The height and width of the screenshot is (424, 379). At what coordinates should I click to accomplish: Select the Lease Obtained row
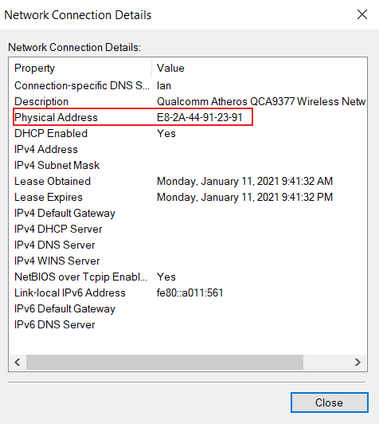point(188,181)
